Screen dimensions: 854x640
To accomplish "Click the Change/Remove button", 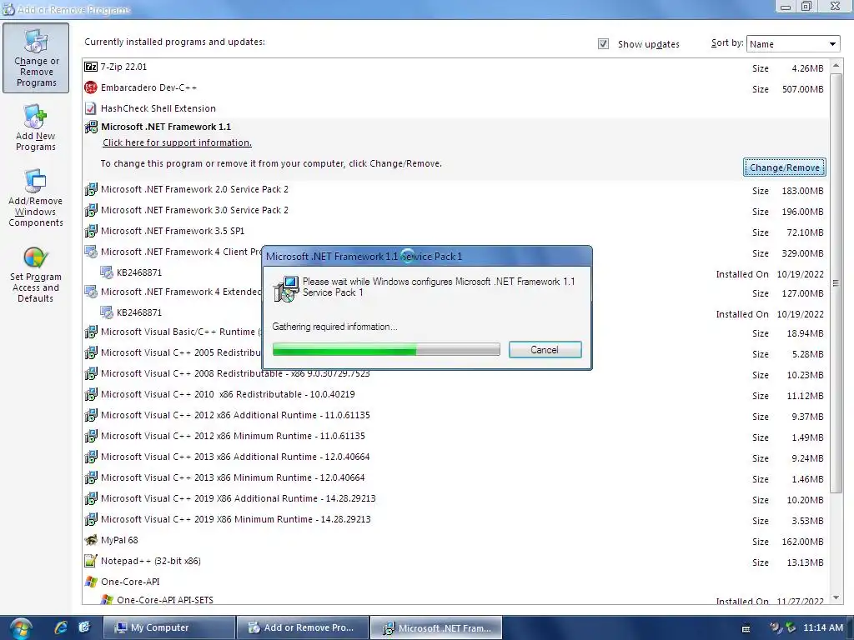I will 784,167.
